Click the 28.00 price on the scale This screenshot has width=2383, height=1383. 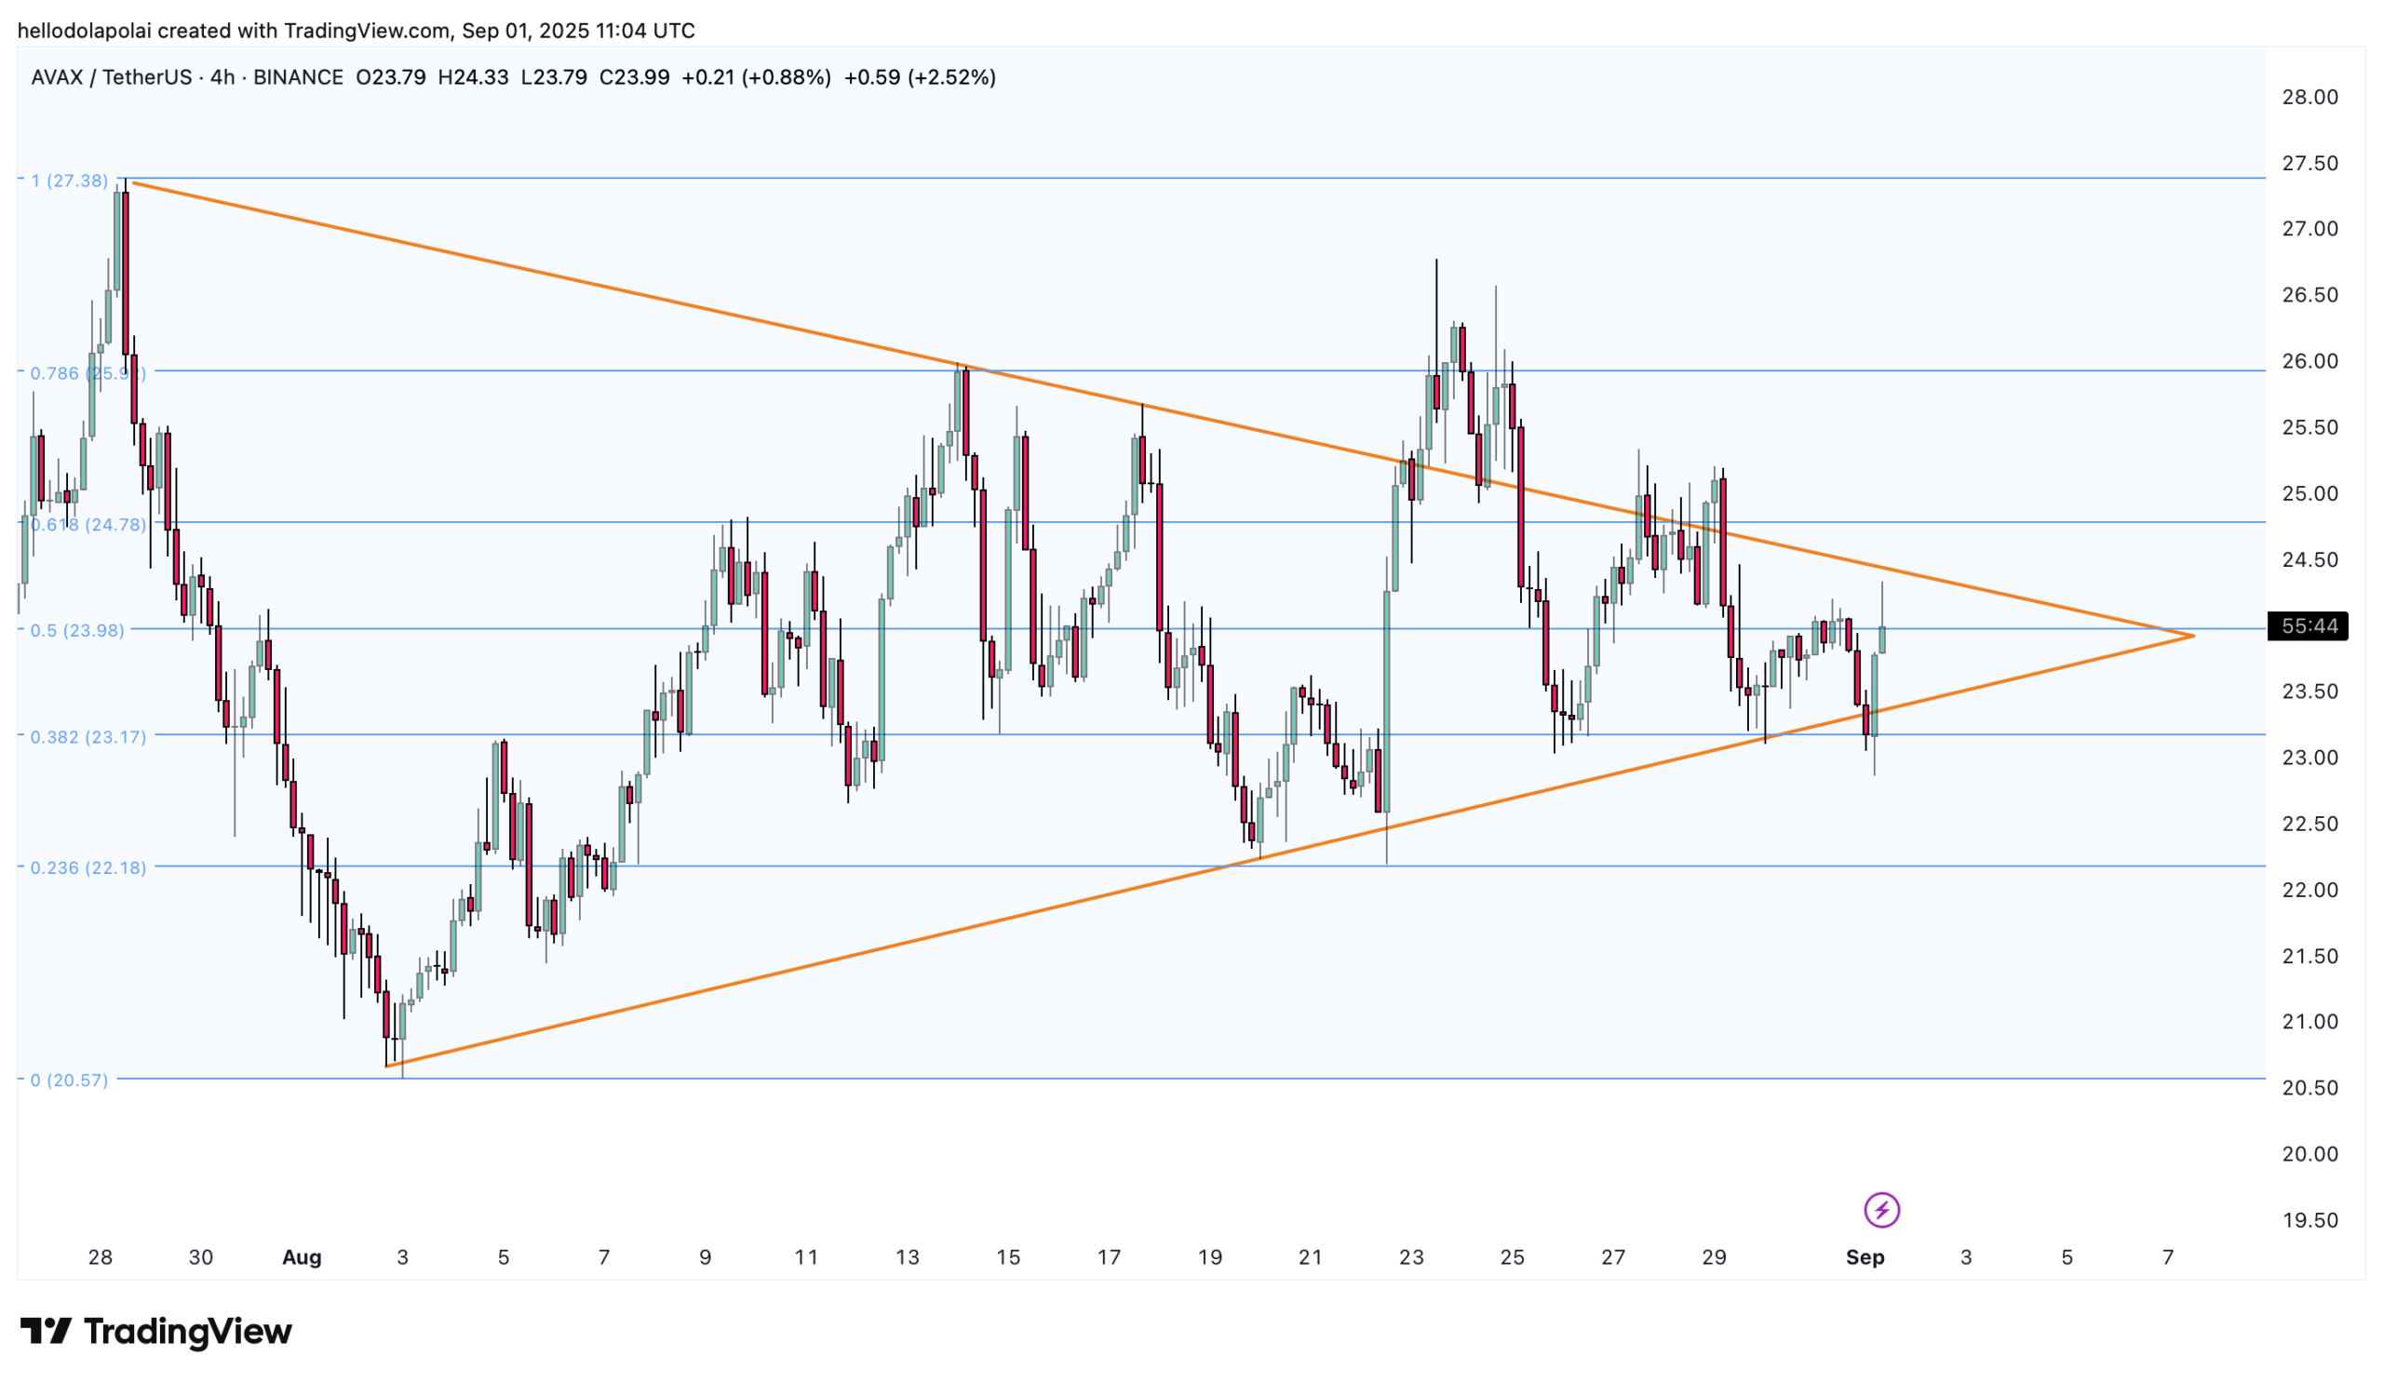[x=2309, y=98]
